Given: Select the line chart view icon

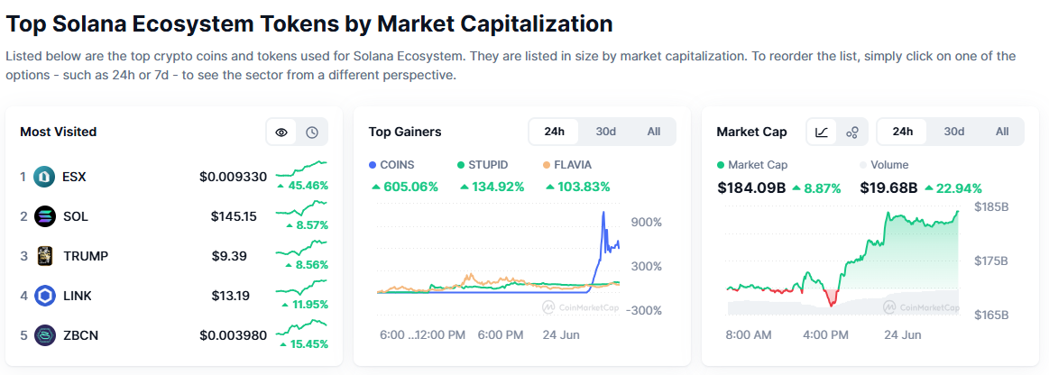Looking at the screenshot, I should [822, 132].
